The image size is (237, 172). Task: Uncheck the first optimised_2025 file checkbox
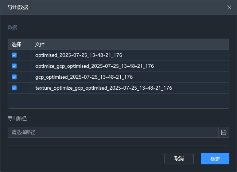[14, 55]
